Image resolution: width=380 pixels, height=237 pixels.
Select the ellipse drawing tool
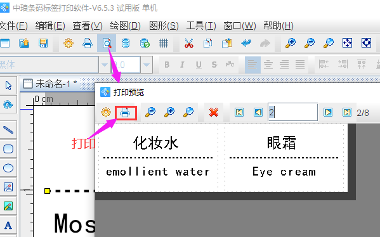[8, 168]
